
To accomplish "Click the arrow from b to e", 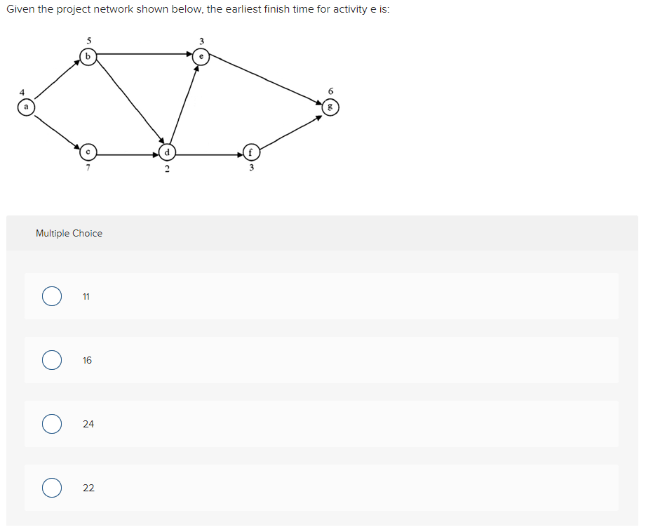I will 144,53.
